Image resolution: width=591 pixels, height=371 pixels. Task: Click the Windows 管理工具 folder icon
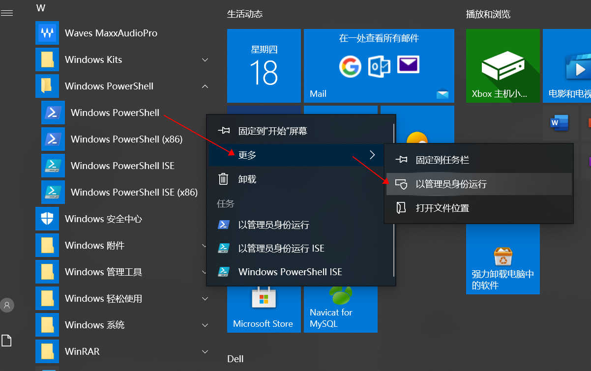point(47,272)
